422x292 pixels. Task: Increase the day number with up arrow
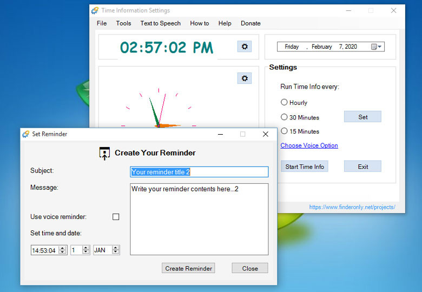(x=86, y=248)
